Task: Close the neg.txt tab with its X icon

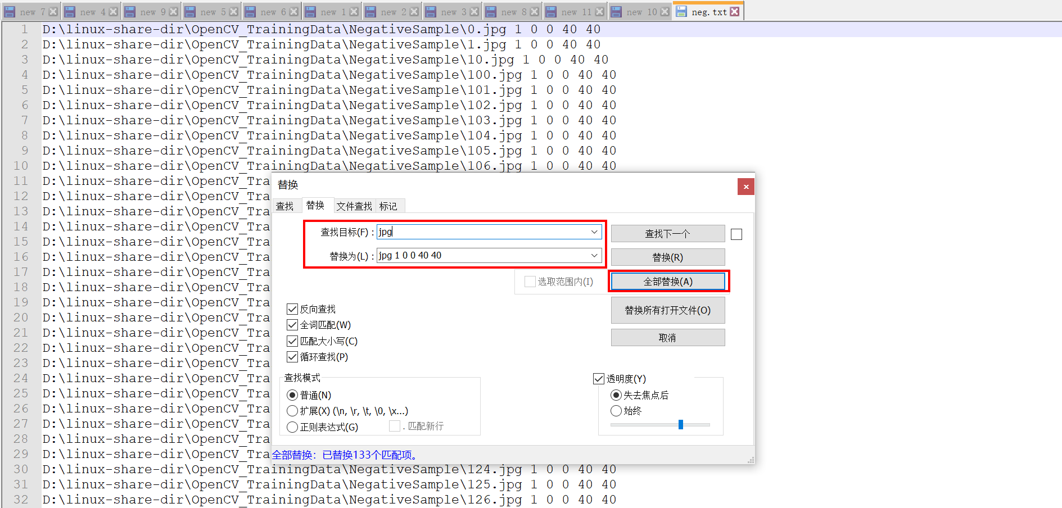Action: pos(735,12)
